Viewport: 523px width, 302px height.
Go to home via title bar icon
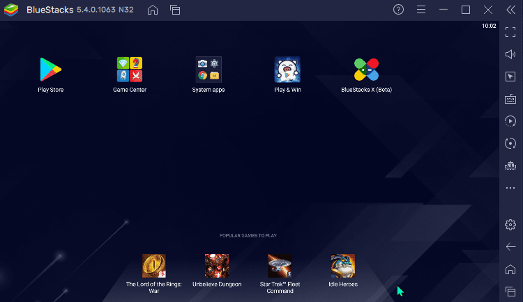[x=153, y=10]
